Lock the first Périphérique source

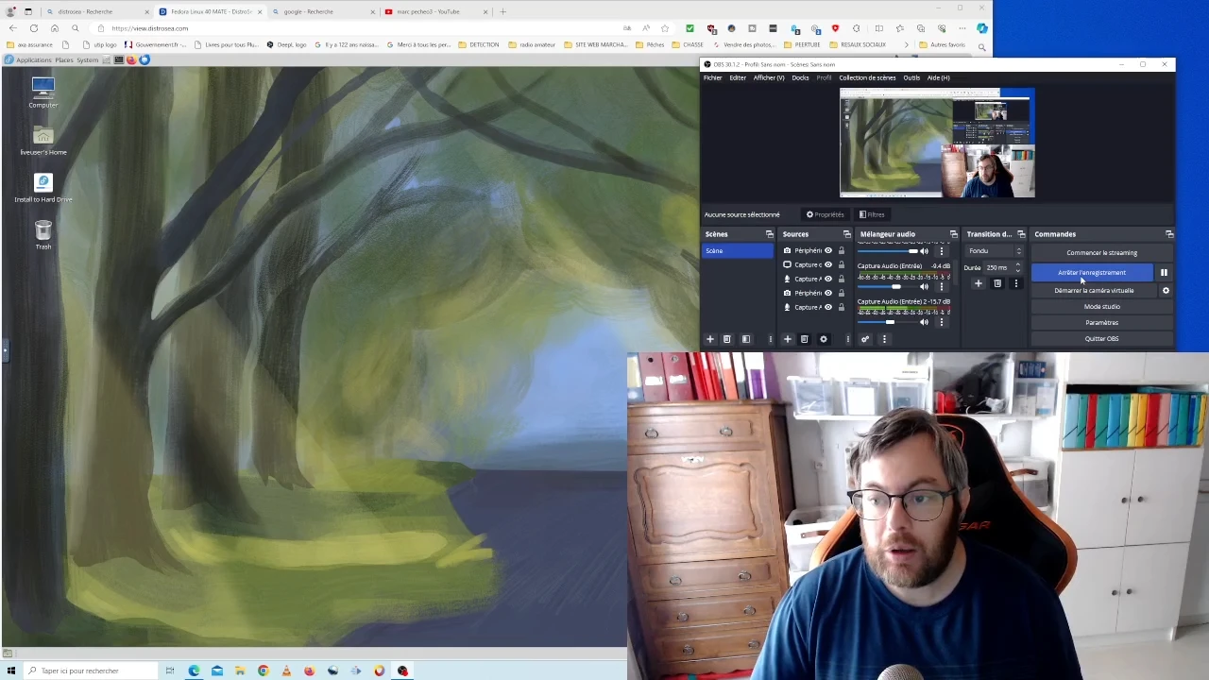click(842, 250)
